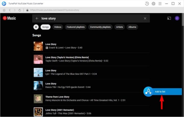The height and width of the screenshot is (117, 184).
Task: Select the Community playlists filter chip
Action: pyautogui.click(x=100, y=27)
